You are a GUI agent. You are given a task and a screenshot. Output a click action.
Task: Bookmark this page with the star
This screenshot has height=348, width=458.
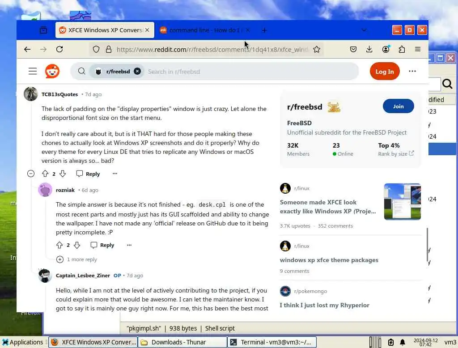pyautogui.click(x=316, y=49)
